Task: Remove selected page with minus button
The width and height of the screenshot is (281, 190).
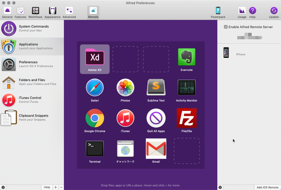Action: coord(61,187)
